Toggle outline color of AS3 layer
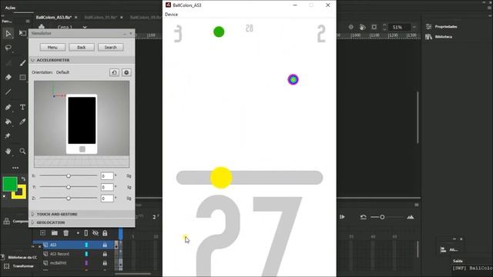Screen dimensions: 493x277 [x=86, y=245]
